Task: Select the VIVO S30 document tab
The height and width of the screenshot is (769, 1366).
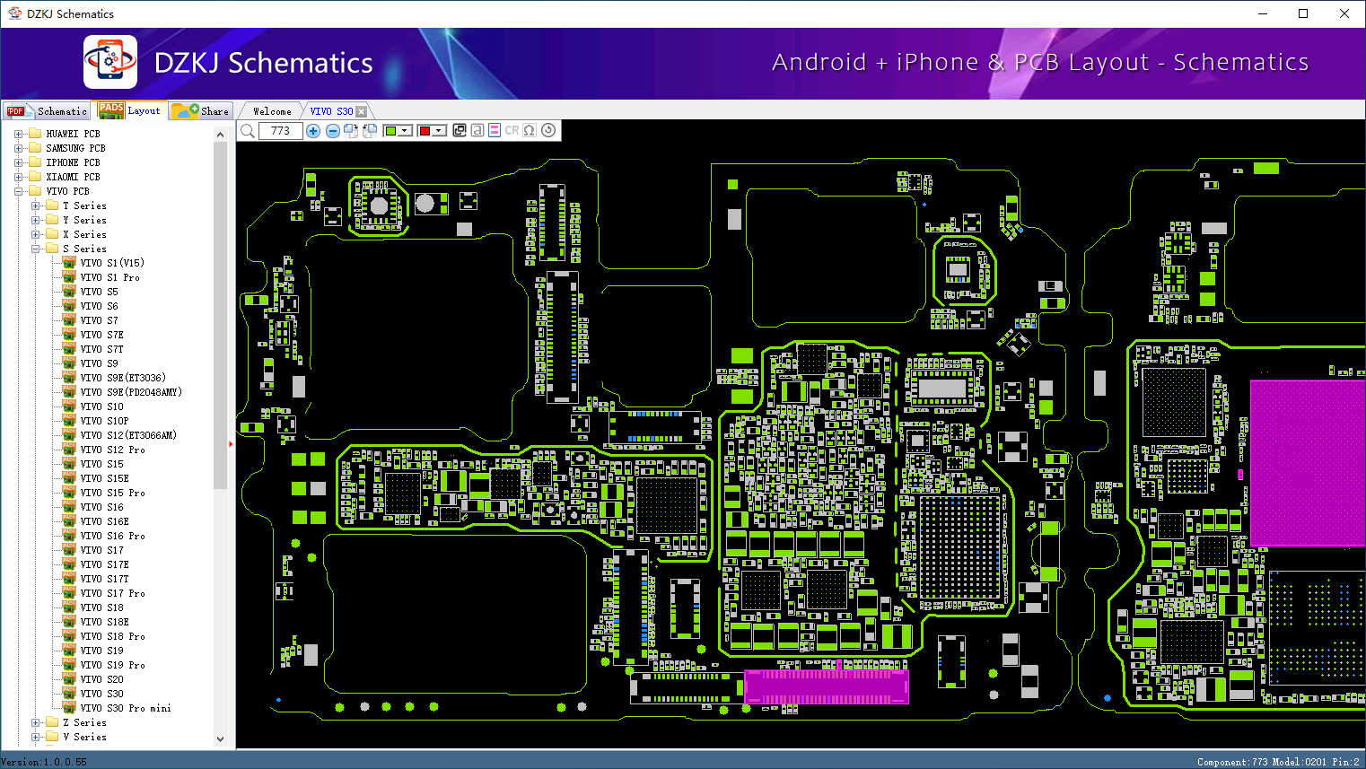Action: click(x=331, y=111)
